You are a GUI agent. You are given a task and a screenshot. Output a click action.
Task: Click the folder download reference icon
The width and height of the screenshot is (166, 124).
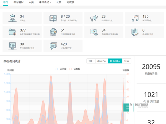(12, 32)
